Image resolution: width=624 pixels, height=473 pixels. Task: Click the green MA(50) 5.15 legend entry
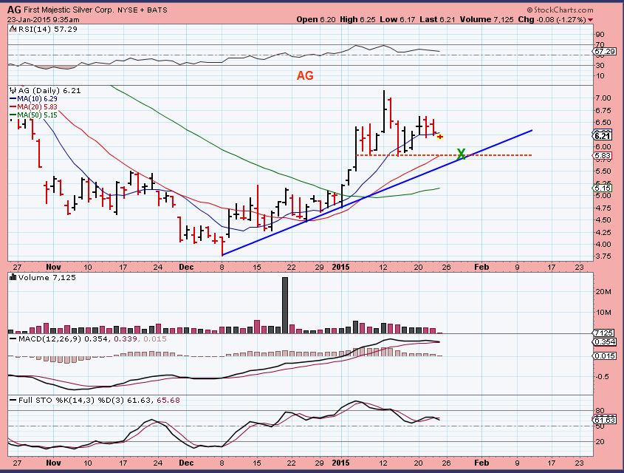(x=33, y=115)
